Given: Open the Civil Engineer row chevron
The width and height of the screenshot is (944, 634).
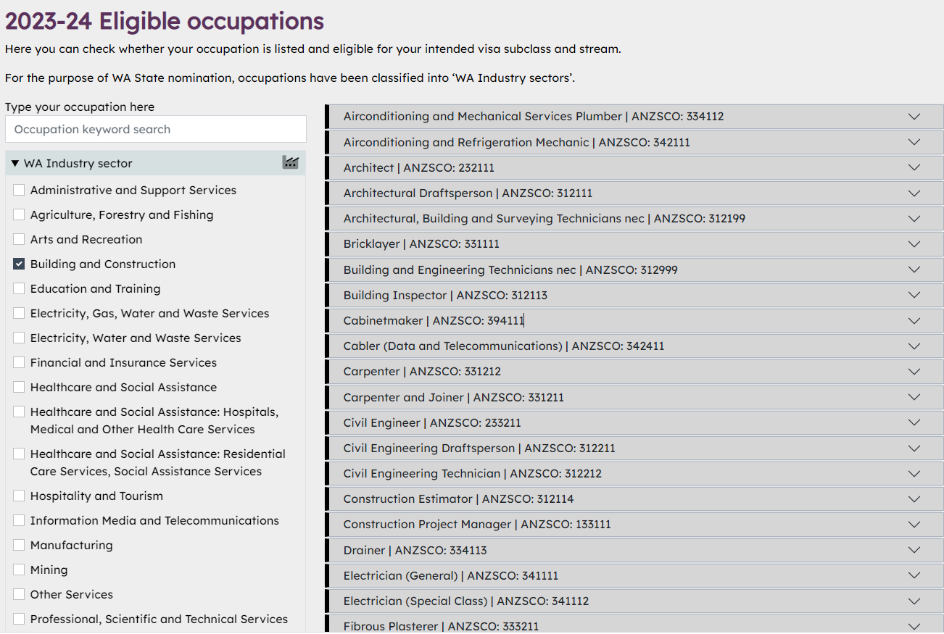Looking at the screenshot, I should [914, 422].
